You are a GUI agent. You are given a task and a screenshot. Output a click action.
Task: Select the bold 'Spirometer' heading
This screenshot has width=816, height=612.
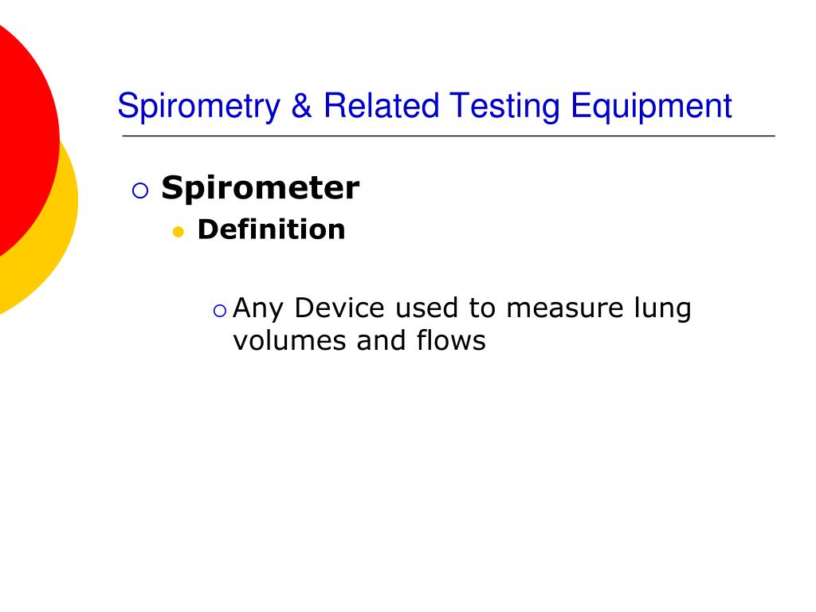(x=261, y=188)
